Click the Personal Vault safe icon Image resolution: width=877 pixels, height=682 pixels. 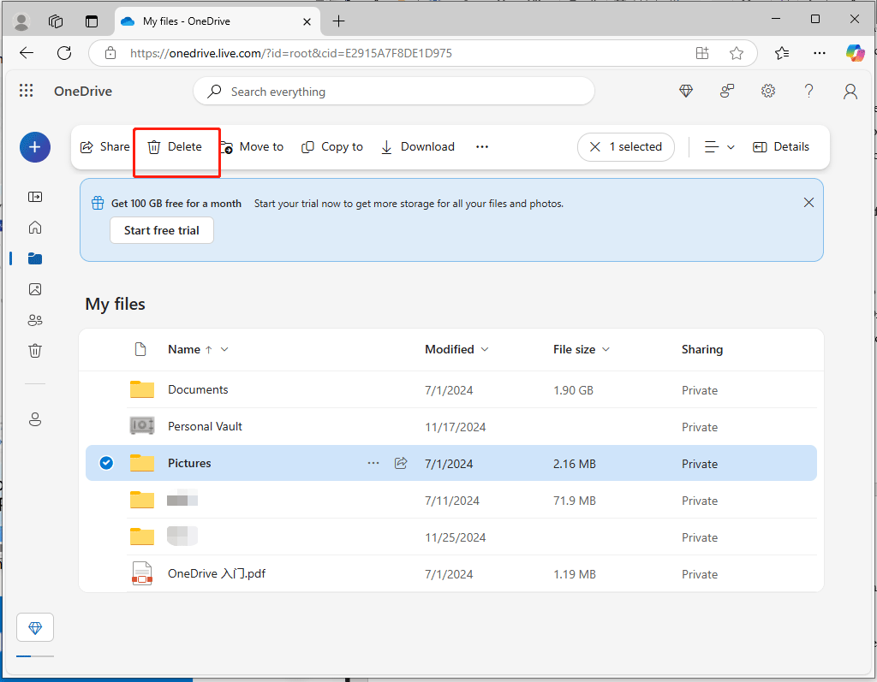click(x=142, y=426)
